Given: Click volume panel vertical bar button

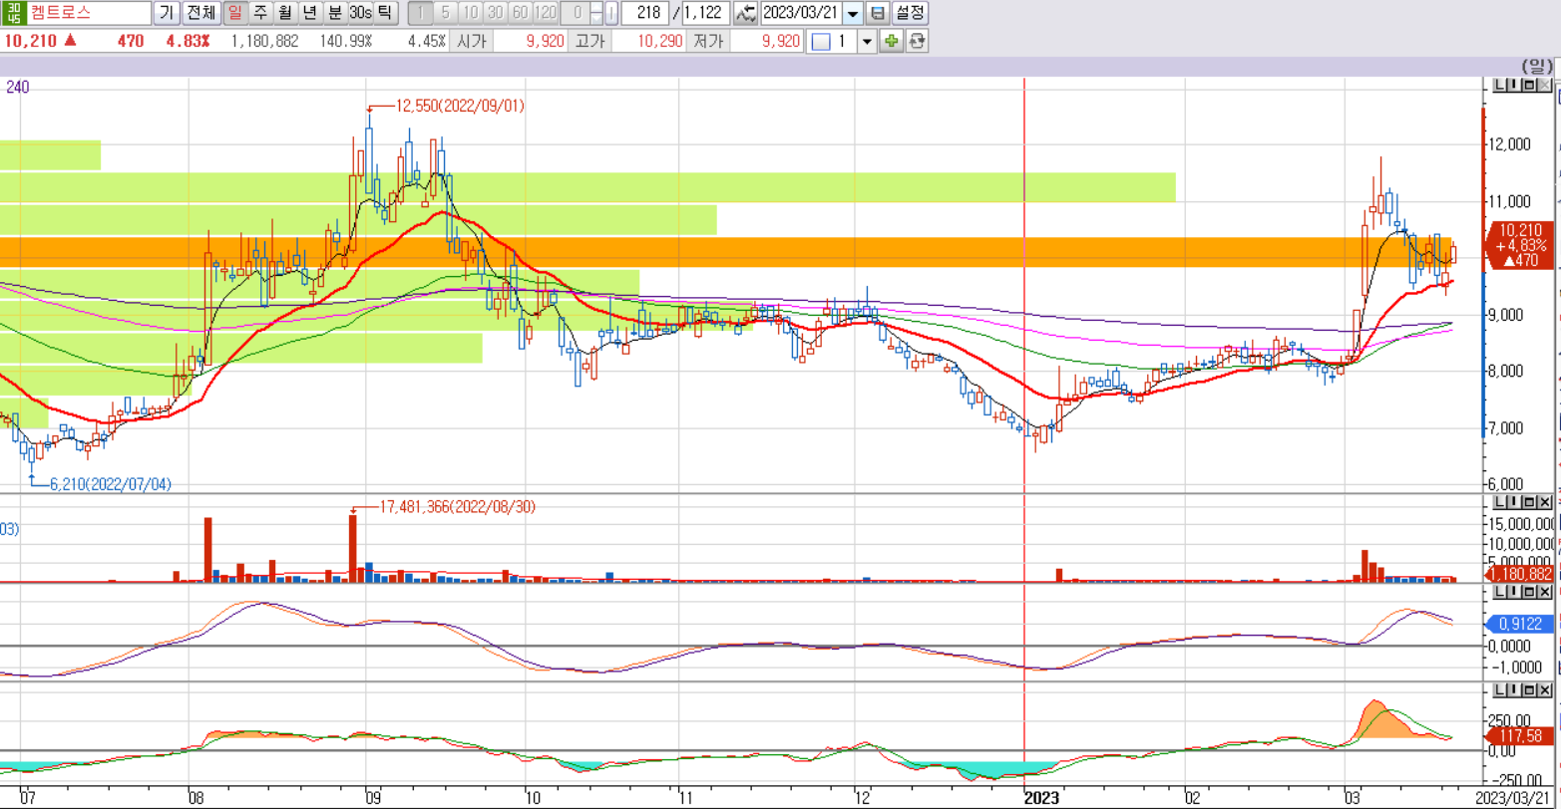Looking at the screenshot, I should click(1512, 501).
